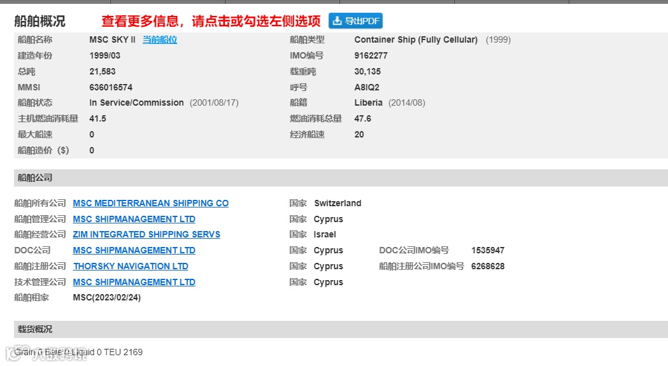The height and width of the screenshot is (366, 668).
Task: Select DOC company IMO number 1535947
Action: point(488,250)
